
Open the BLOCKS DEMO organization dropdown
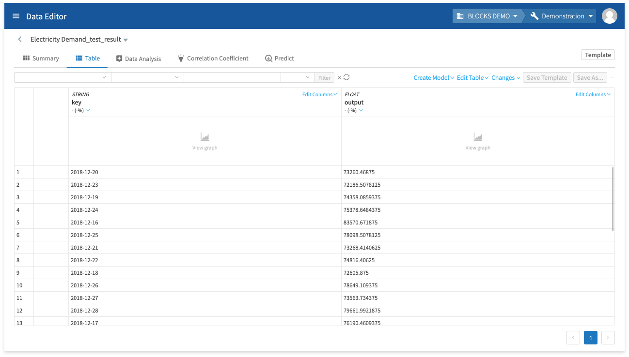487,16
